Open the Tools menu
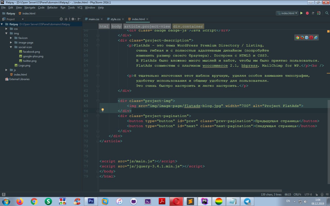The width and height of the screenshot is (330, 206). (71, 7)
